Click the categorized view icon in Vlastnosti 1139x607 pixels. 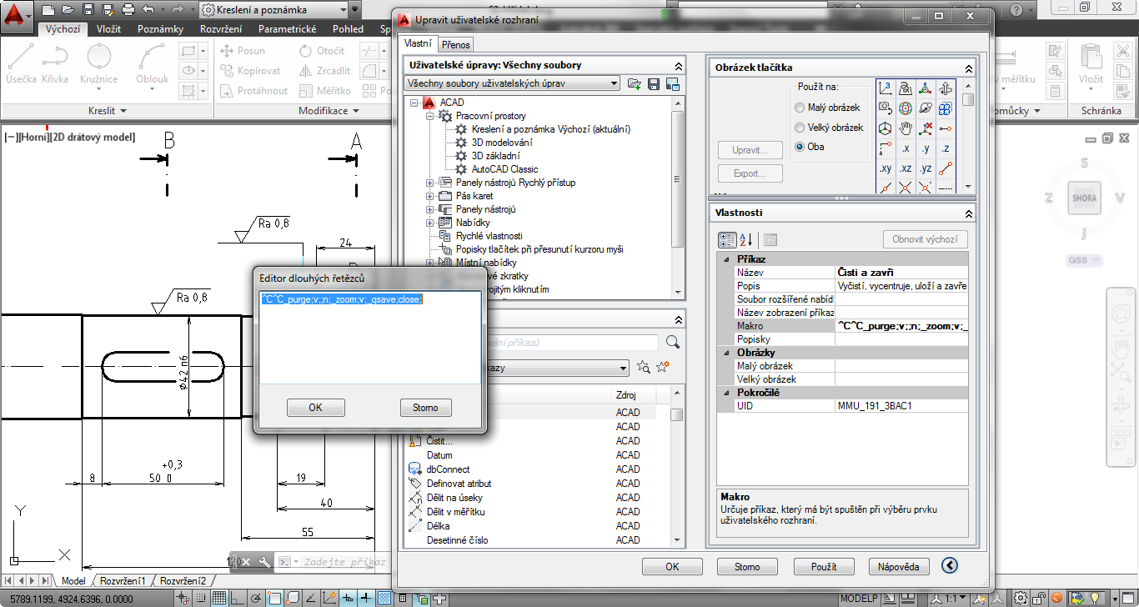(x=727, y=239)
